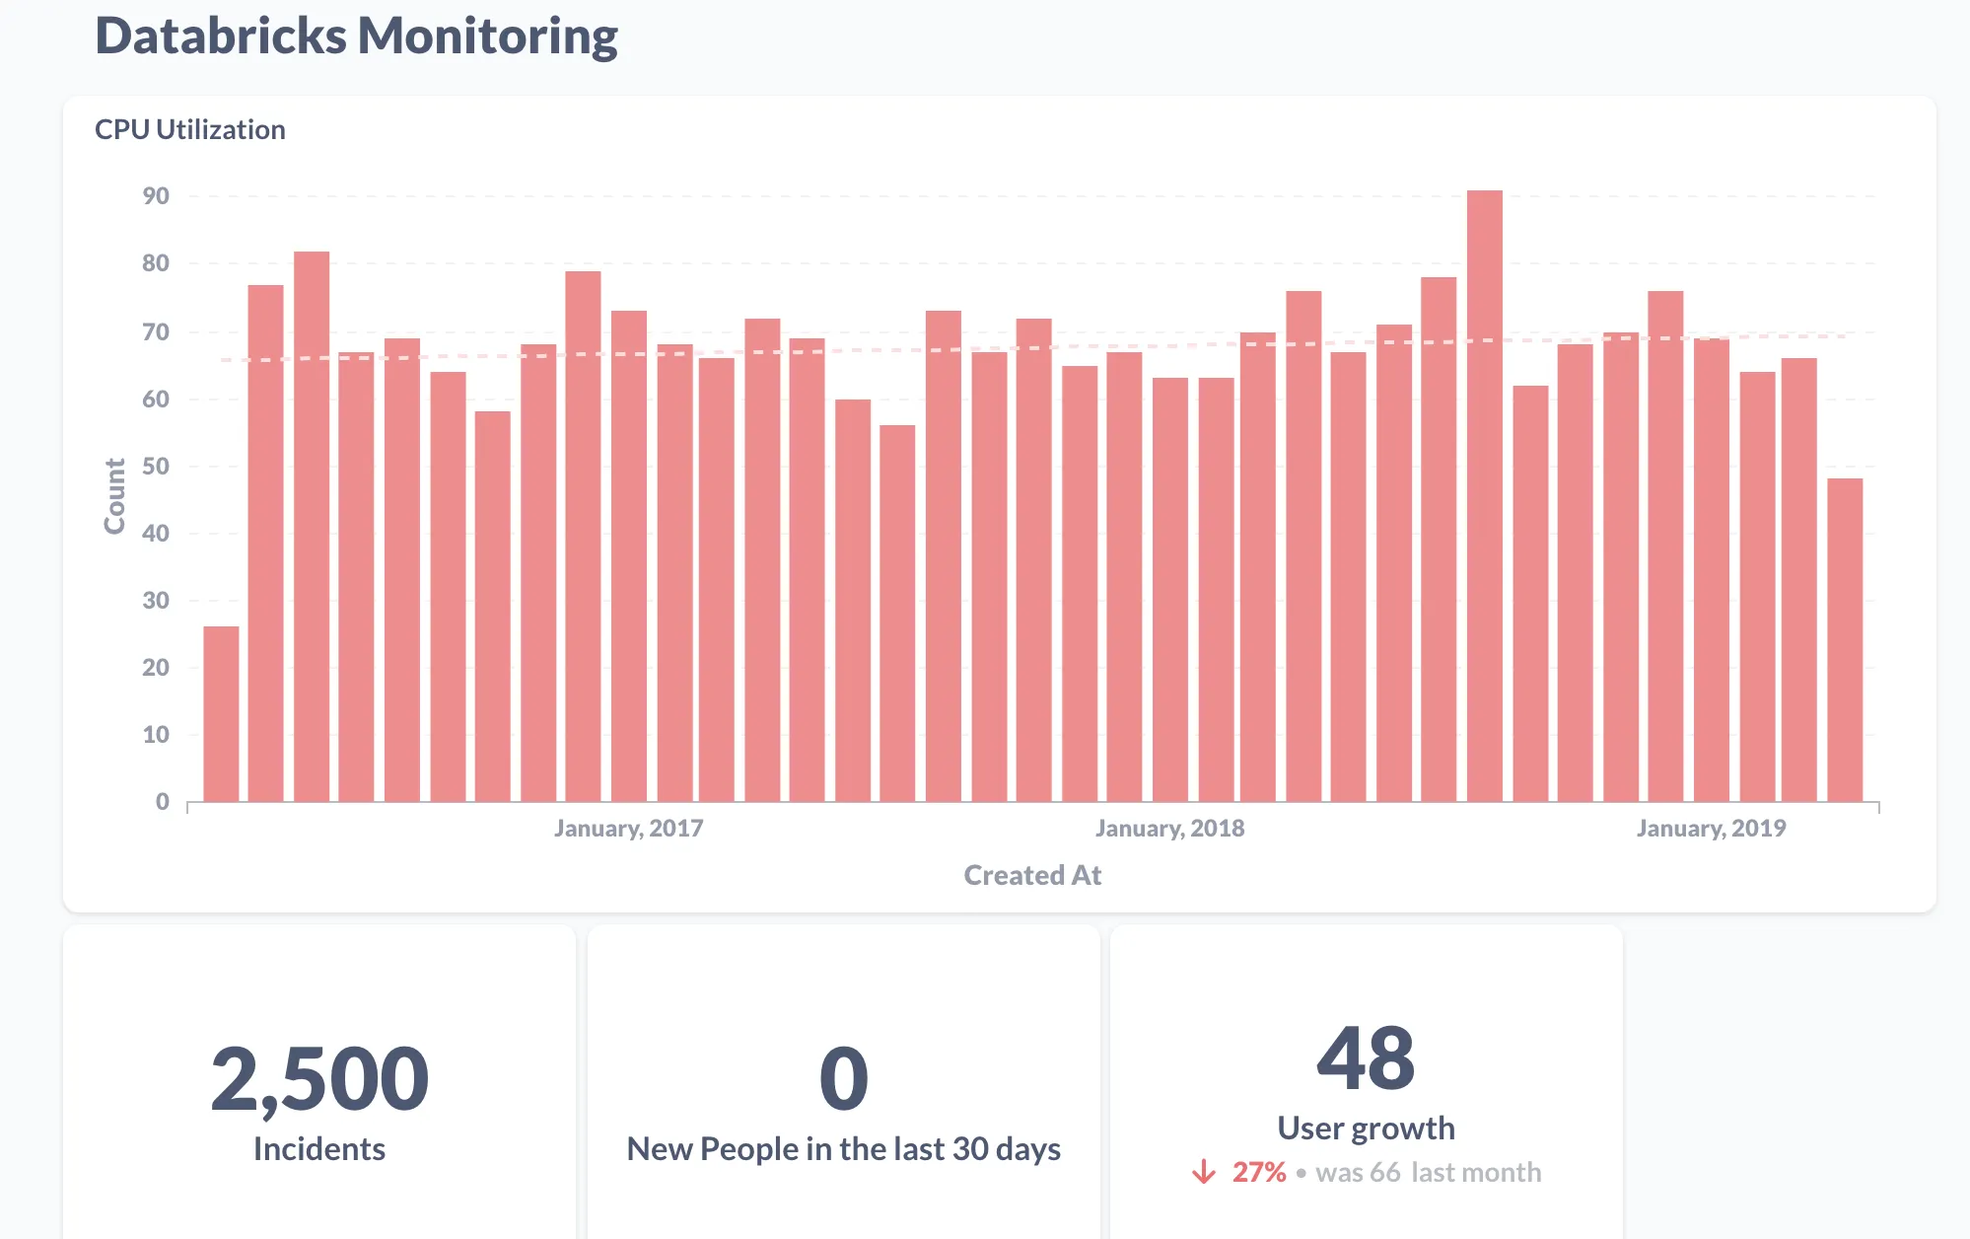The image size is (1970, 1239).
Task: Click the January, 2018 axis label
Action: click(x=1170, y=829)
